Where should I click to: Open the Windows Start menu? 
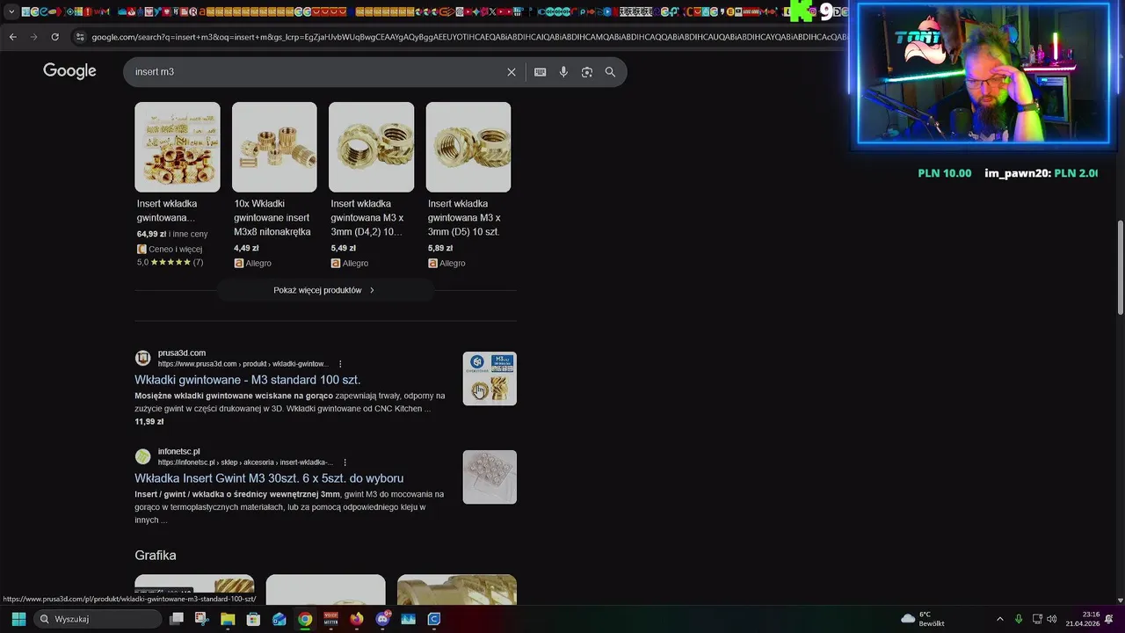18,619
